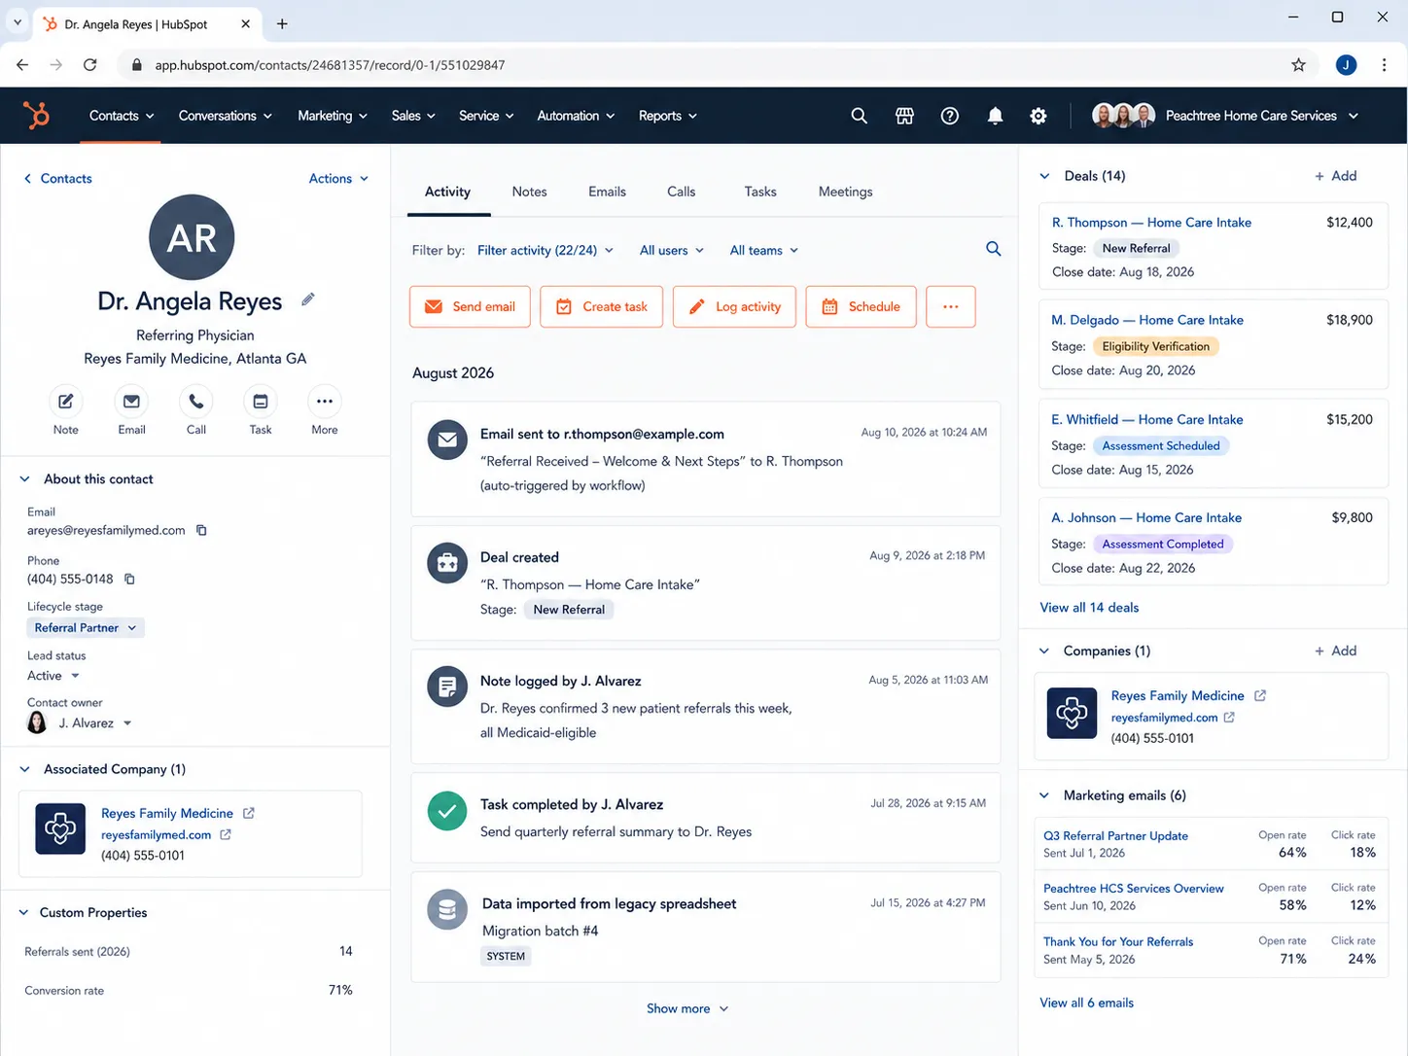Image resolution: width=1408 pixels, height=1056 pixels.
Task: Switch to the Notes tab
Action: pos(529,192)
